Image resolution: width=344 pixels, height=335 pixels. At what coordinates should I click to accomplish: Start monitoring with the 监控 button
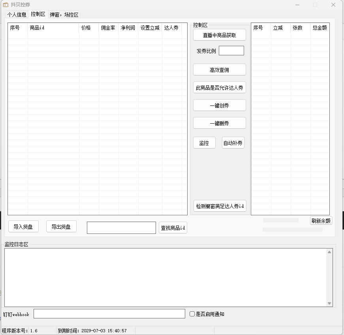[204, 143]
